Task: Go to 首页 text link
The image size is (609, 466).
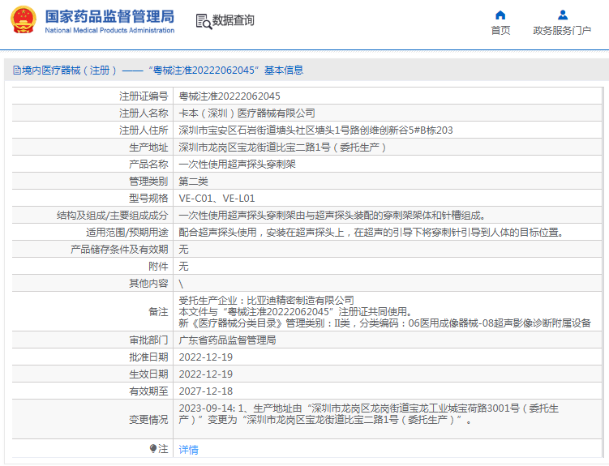Action: 500,30
